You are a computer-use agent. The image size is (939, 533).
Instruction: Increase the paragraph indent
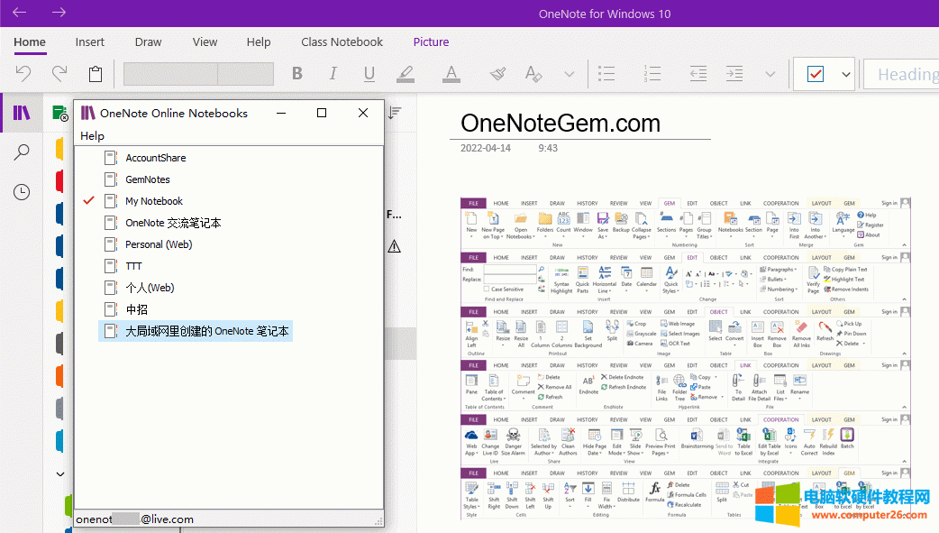(734, 74)
